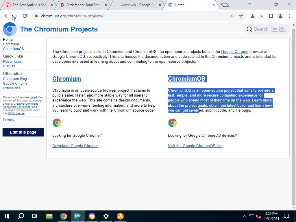Click the forward navigation arrow
The width and height of the screenshot is (296, 222).
click(x=15, y=16)
